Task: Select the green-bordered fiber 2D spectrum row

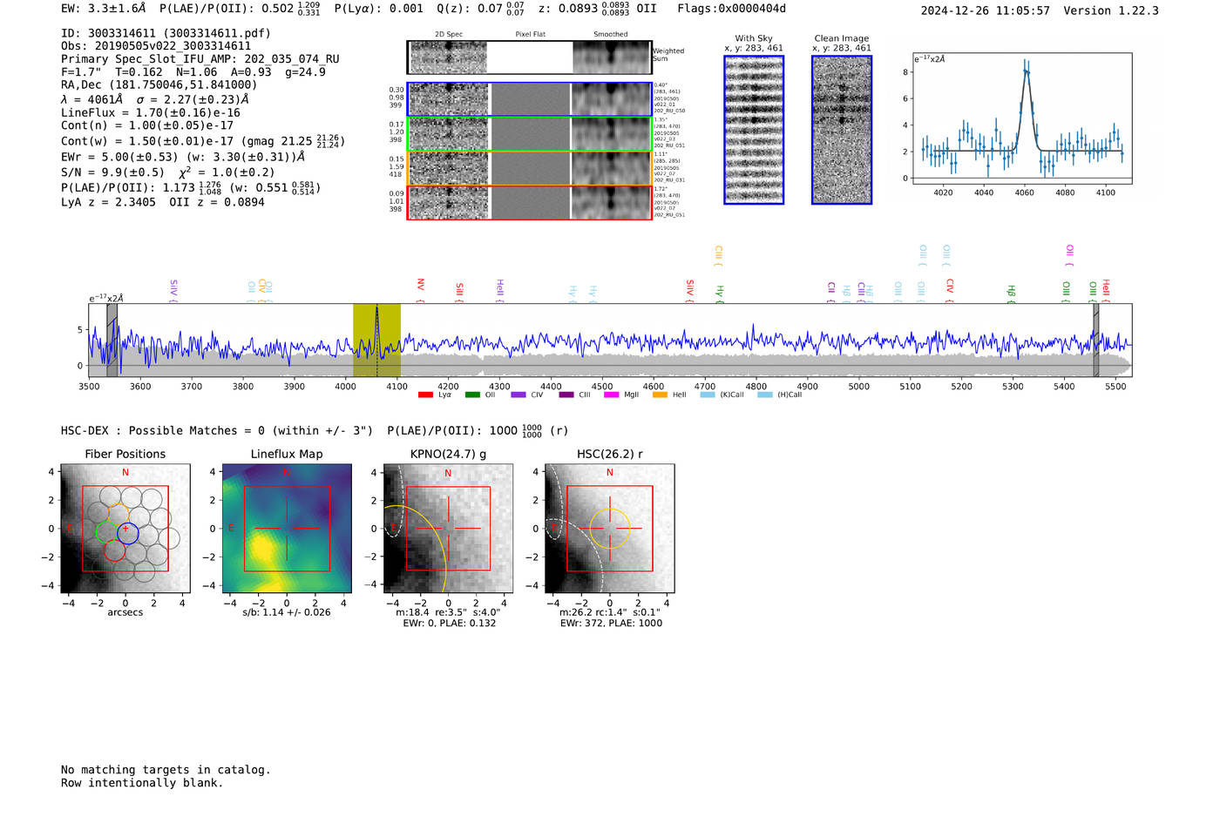Action: [x=529, y=133]
